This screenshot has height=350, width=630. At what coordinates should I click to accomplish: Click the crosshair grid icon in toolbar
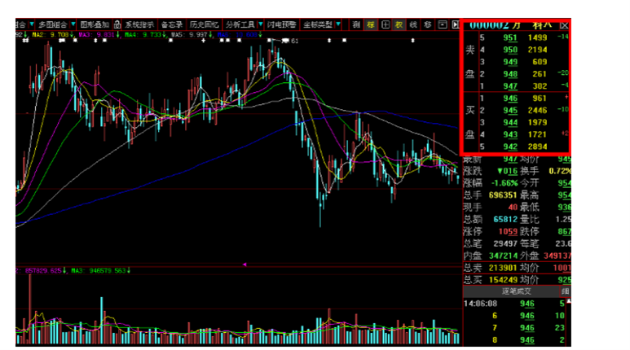(385, 24)
